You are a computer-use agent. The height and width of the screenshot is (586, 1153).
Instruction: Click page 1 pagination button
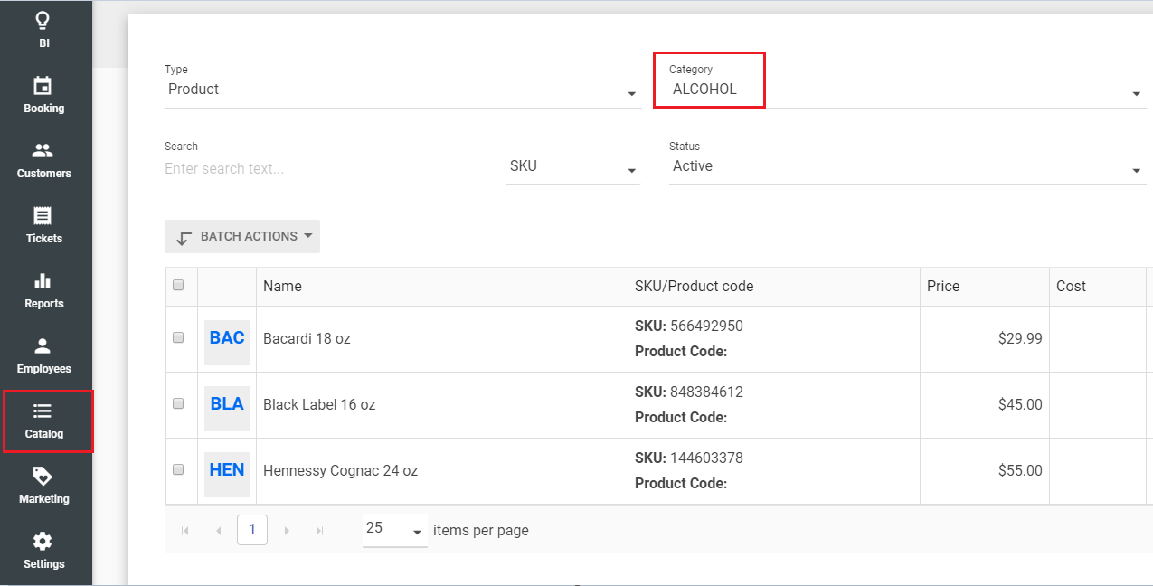tap(252, 530)
